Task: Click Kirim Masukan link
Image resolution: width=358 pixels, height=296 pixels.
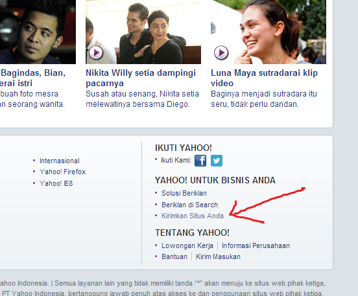Action: tap(218, 256)
